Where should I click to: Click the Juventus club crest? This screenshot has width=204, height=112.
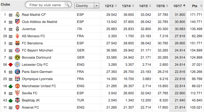[17, 29]
